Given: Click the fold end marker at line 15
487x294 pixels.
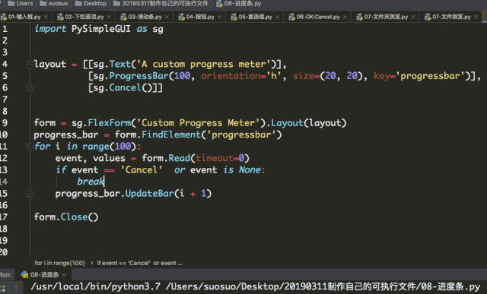Looking at the screenshot, I should point(30,194).
